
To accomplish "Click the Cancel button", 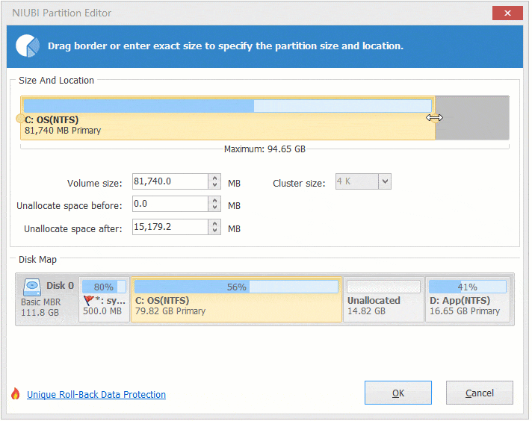I will click(x=480, y=393).
